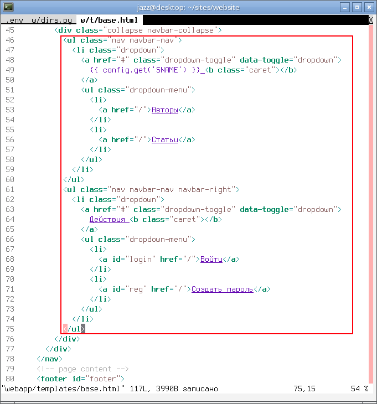The image size is (377, 404).
Task: Click the file name 'webapp/templates/base.html' in the status line
Action: [63, 389]
